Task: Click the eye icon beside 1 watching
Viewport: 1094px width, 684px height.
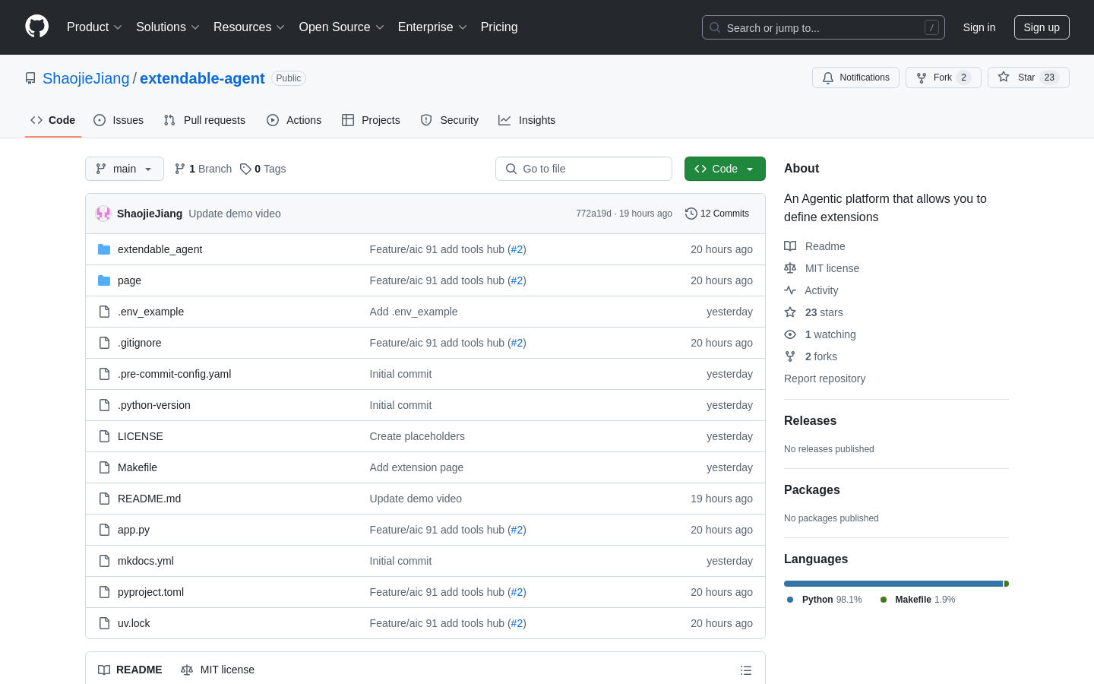Action: point(790,334)
